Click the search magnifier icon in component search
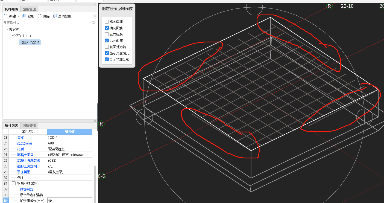The image size is (384, 203). (93, 23)
